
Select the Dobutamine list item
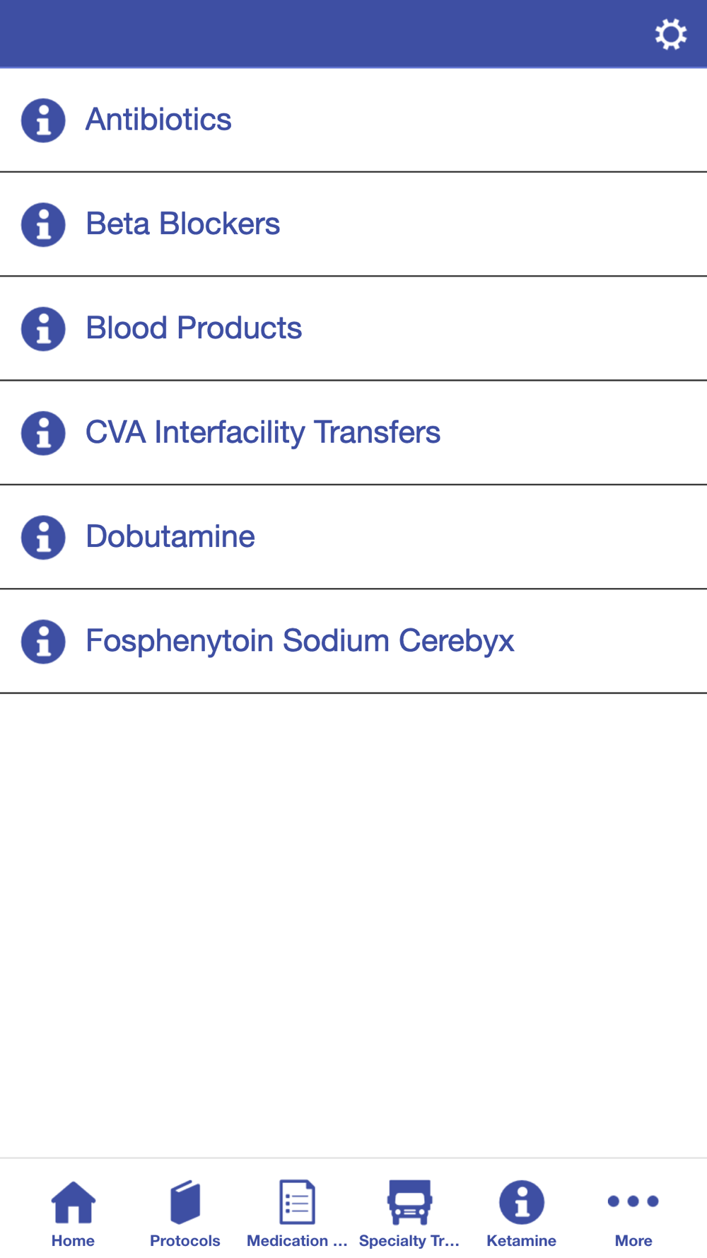[170, 536]
